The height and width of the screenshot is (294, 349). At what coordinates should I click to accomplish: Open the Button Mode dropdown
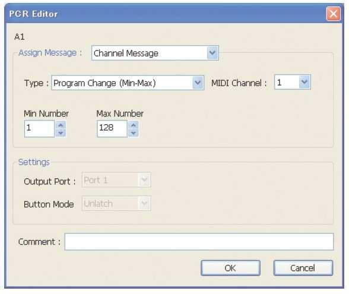pos(116,203)
